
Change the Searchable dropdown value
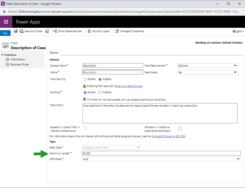click(207, 72)
